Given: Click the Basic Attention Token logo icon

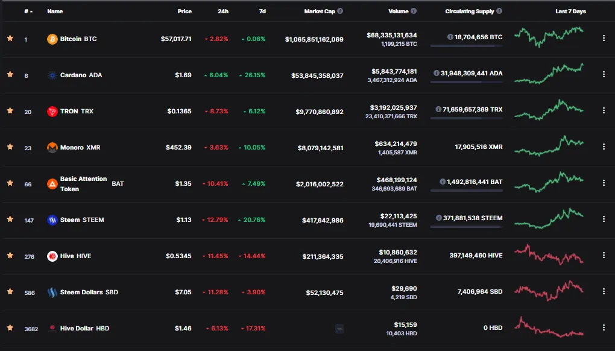Looking at the screenshot, I should click(52, 183).
